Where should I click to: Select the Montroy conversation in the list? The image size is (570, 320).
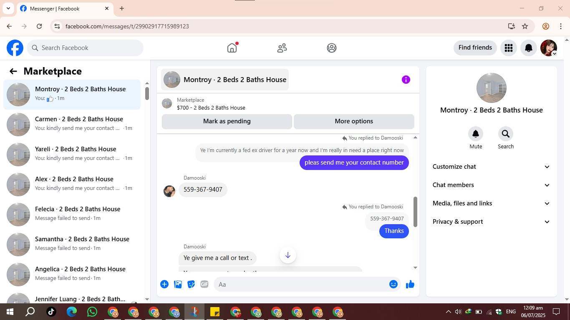72,95
